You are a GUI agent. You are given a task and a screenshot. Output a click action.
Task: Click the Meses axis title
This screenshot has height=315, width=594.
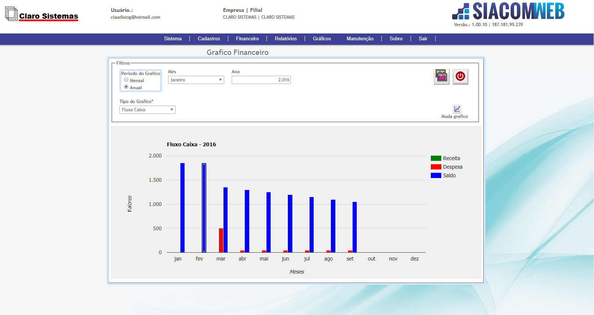296,272
